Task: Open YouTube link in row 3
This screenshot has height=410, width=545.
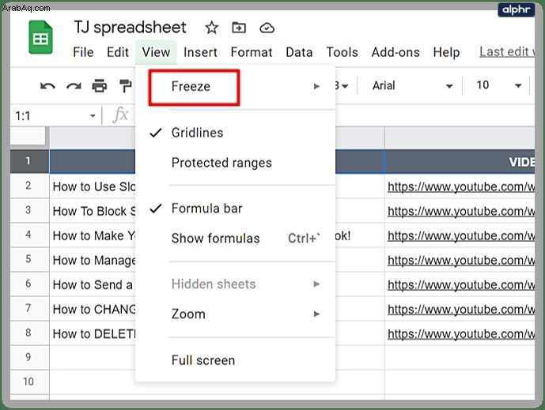Action: [461, 211]
